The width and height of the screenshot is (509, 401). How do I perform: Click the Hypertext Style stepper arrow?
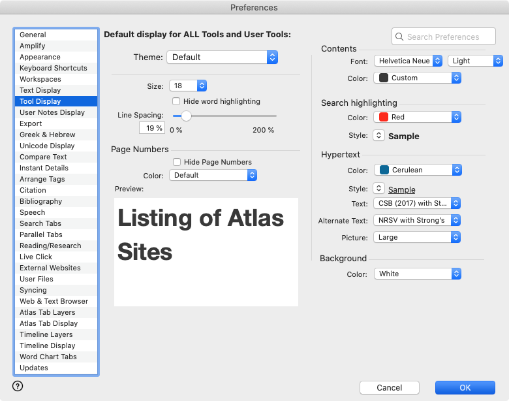tap(378, 189)
